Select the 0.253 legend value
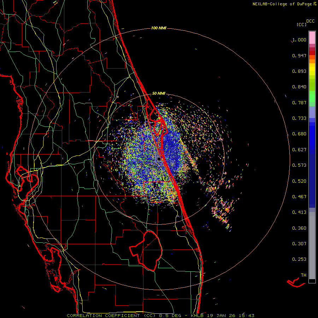Viewport: 318px width, 318px height. click(x=299, y=259)
